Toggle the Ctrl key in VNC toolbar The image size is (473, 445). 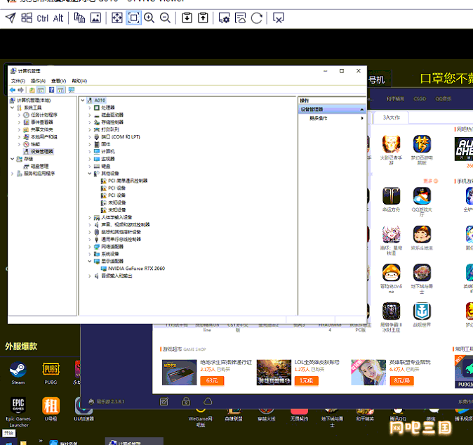pyautogui.click(x=43, y=18)
